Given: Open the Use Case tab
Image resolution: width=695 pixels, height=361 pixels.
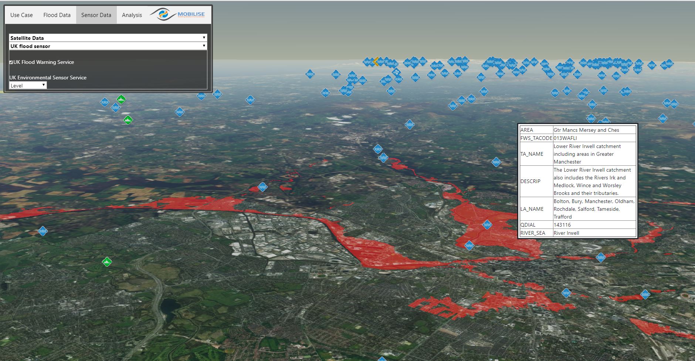Looking at the screenshot, I should (21, 15).
